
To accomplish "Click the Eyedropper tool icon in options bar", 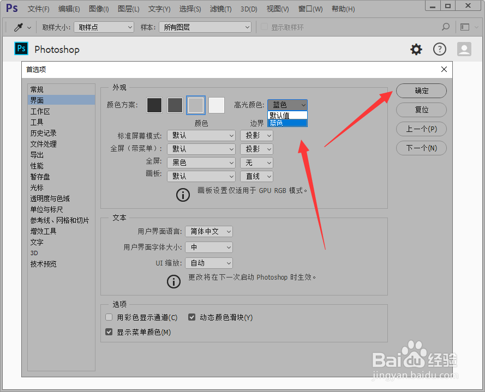I will [x=18, y=27].
